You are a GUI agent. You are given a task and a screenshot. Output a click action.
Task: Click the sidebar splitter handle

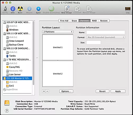[37, 58]
